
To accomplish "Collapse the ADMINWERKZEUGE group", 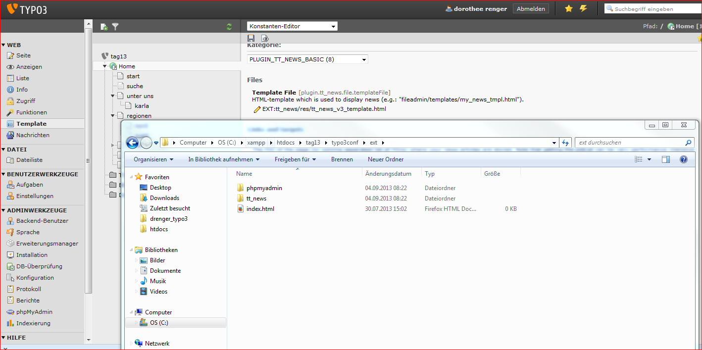I will (x=3, y=210).
